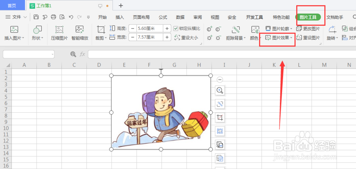Click the Print icon in quick toolbar
This screenshot has width=356, height=169.
tap(53, 17)
